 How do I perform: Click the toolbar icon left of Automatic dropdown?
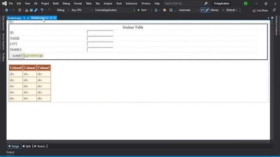pyautogui.click(x=171, y=10)
